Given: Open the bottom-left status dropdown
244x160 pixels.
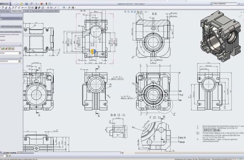Looking at the screenshot, I should pos(7,156).
